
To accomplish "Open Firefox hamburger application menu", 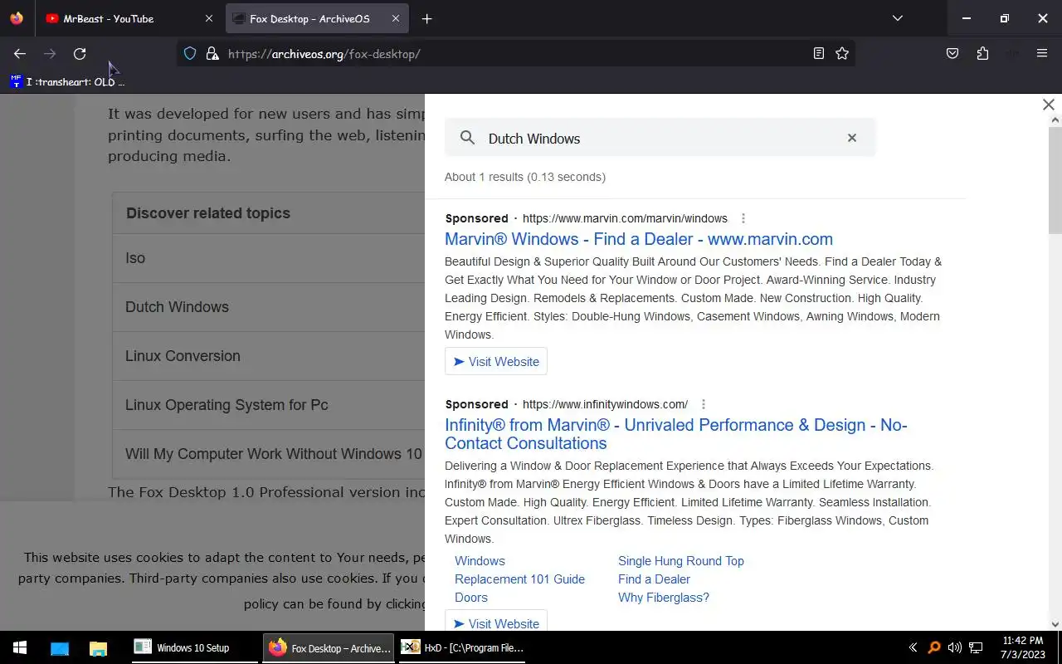I will pyautogui.click(x=1042, y=54).
